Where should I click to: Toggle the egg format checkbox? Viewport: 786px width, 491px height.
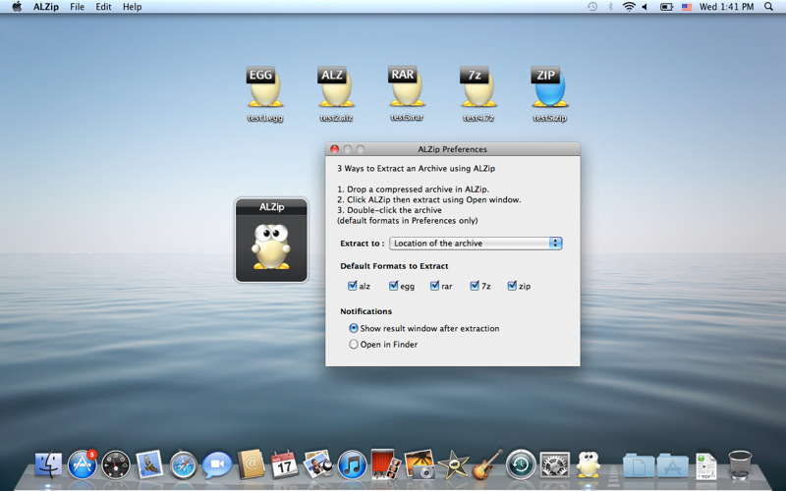[394, 287]
